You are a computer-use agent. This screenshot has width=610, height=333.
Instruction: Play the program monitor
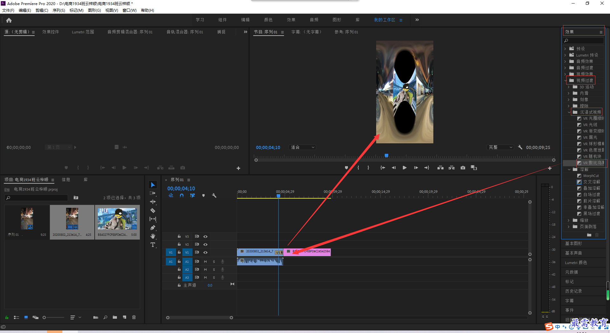pyautogui.click(x=404, y=168)
